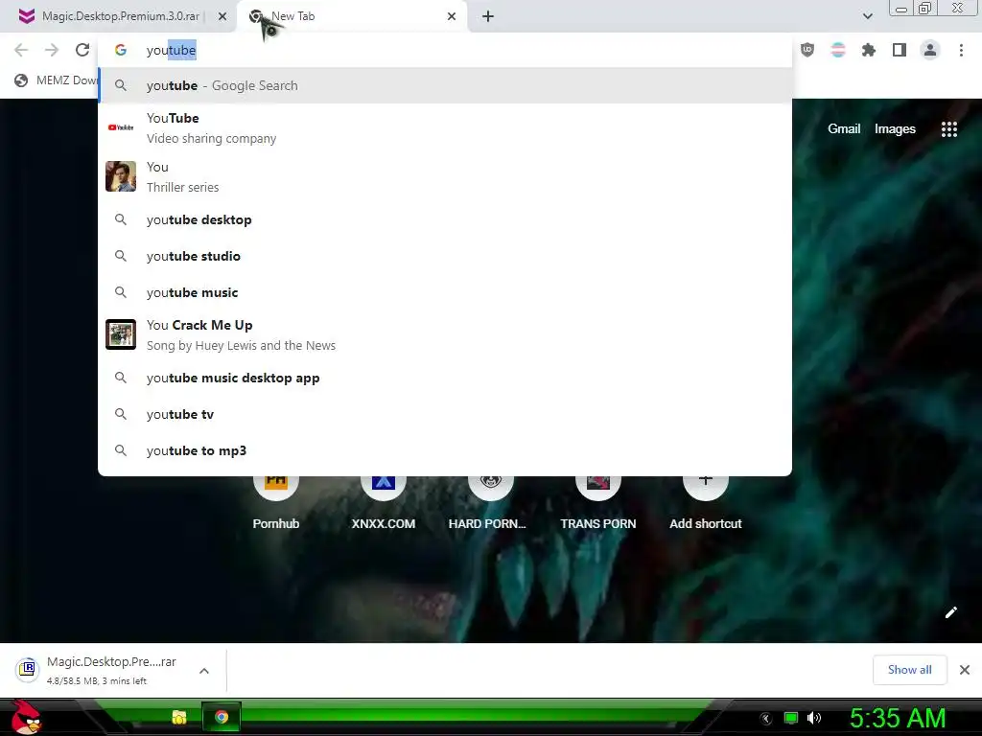
Task: Select the 'youtube tv' suggestion
Action: pos(445,414)
